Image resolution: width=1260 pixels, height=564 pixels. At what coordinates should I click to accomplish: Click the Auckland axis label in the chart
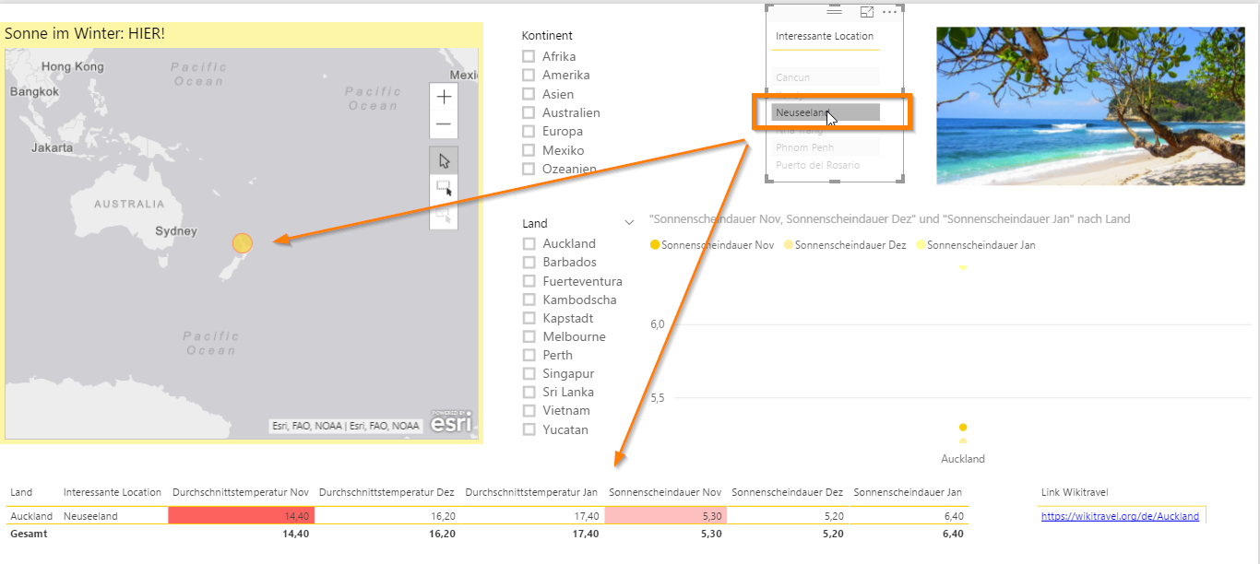click(963, 459)
